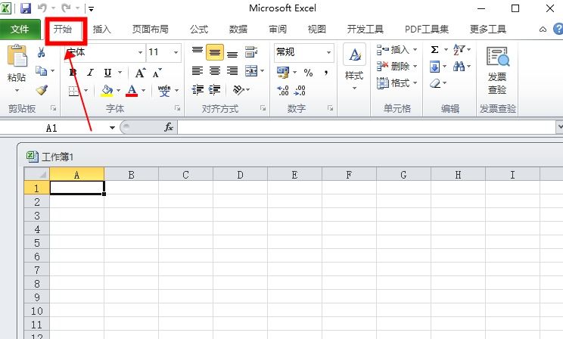Click the fx Insert Function button

point(169,127)
